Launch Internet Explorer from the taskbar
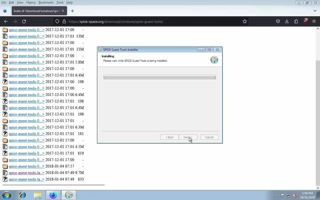320x200 pixels. 22,195
